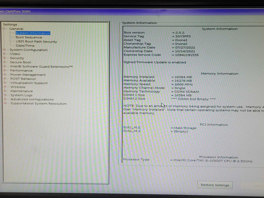264x198 pixels.
Task: Click the Service Tag value
Action: click(183, 36)
